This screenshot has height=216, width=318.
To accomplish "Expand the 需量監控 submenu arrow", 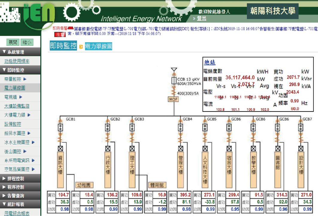I will (x=25, y=79).
